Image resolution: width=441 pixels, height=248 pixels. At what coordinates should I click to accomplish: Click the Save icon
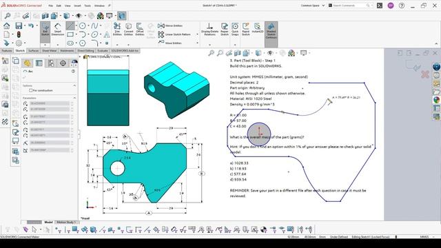pos(19,26)
